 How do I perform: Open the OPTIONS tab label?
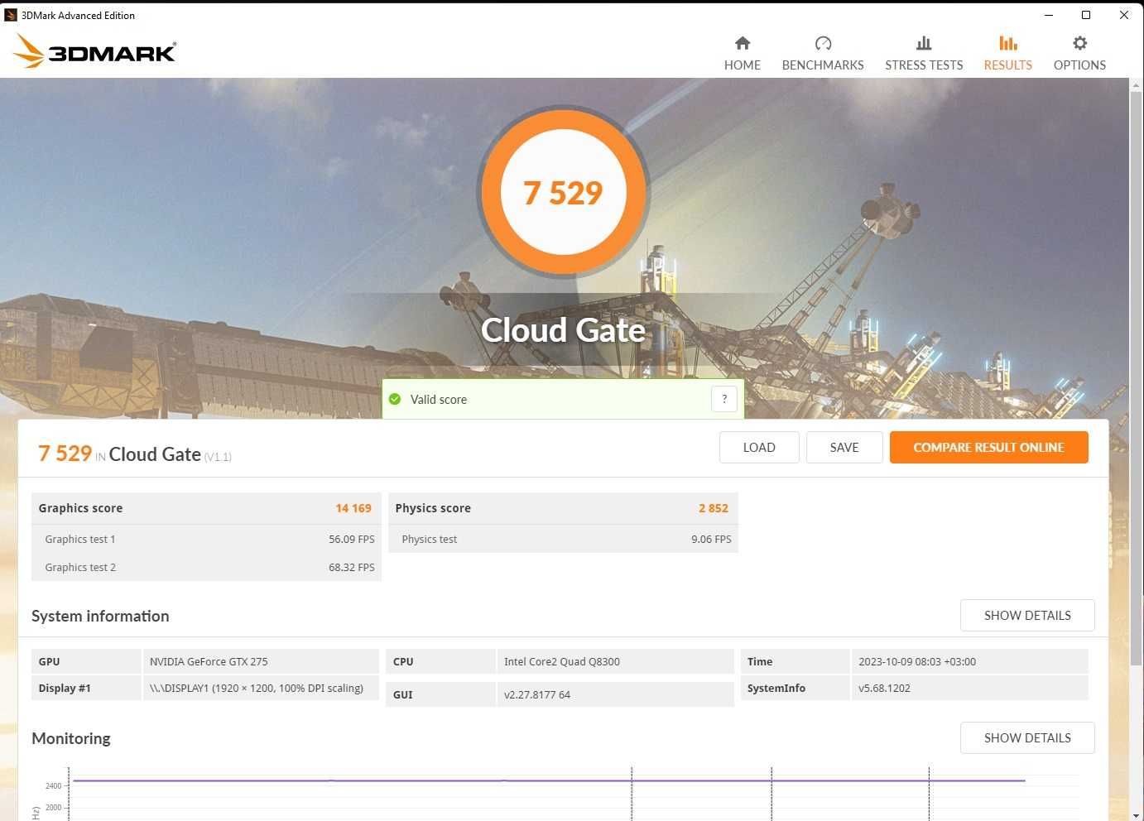point(1079,65)
